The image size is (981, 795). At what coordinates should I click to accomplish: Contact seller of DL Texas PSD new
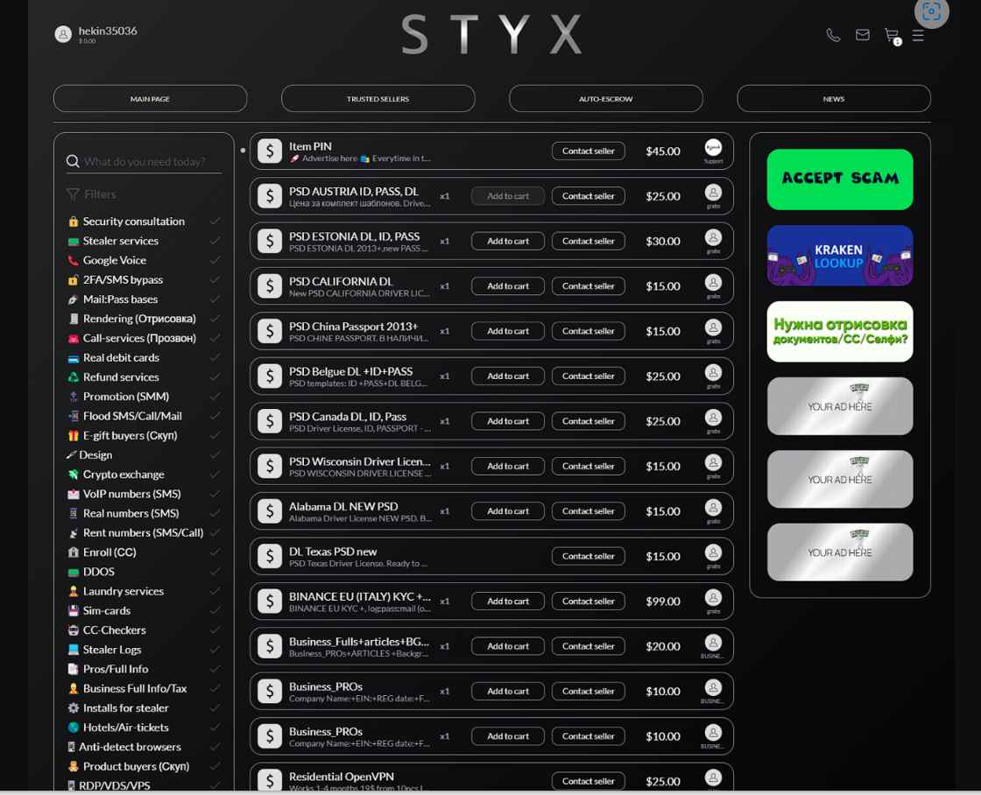coord(588,557)
